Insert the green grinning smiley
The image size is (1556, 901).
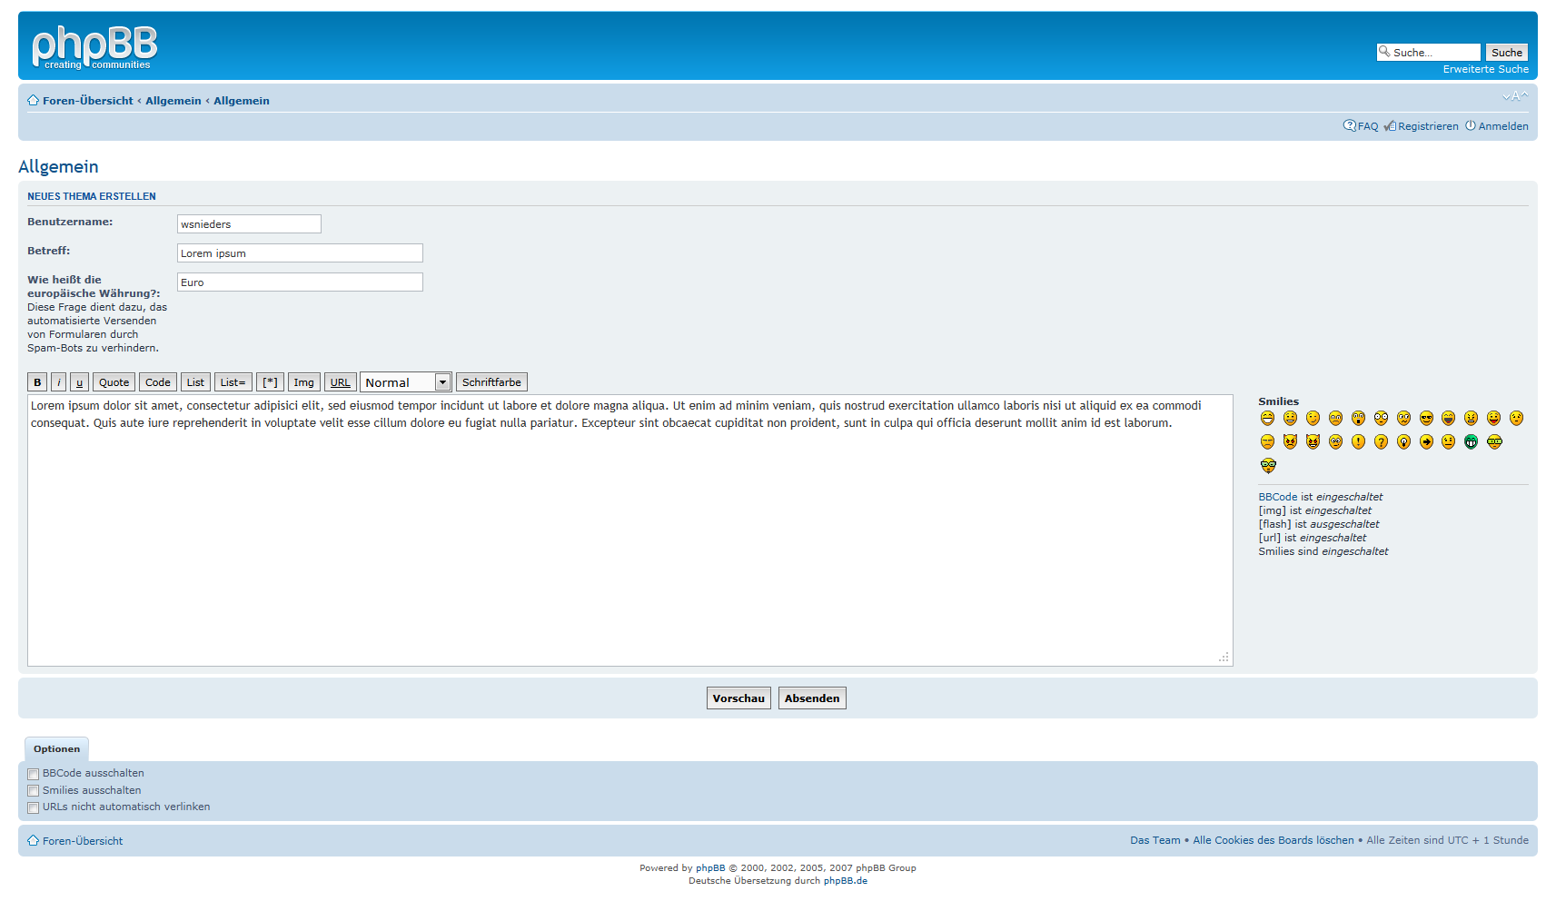1471,442
